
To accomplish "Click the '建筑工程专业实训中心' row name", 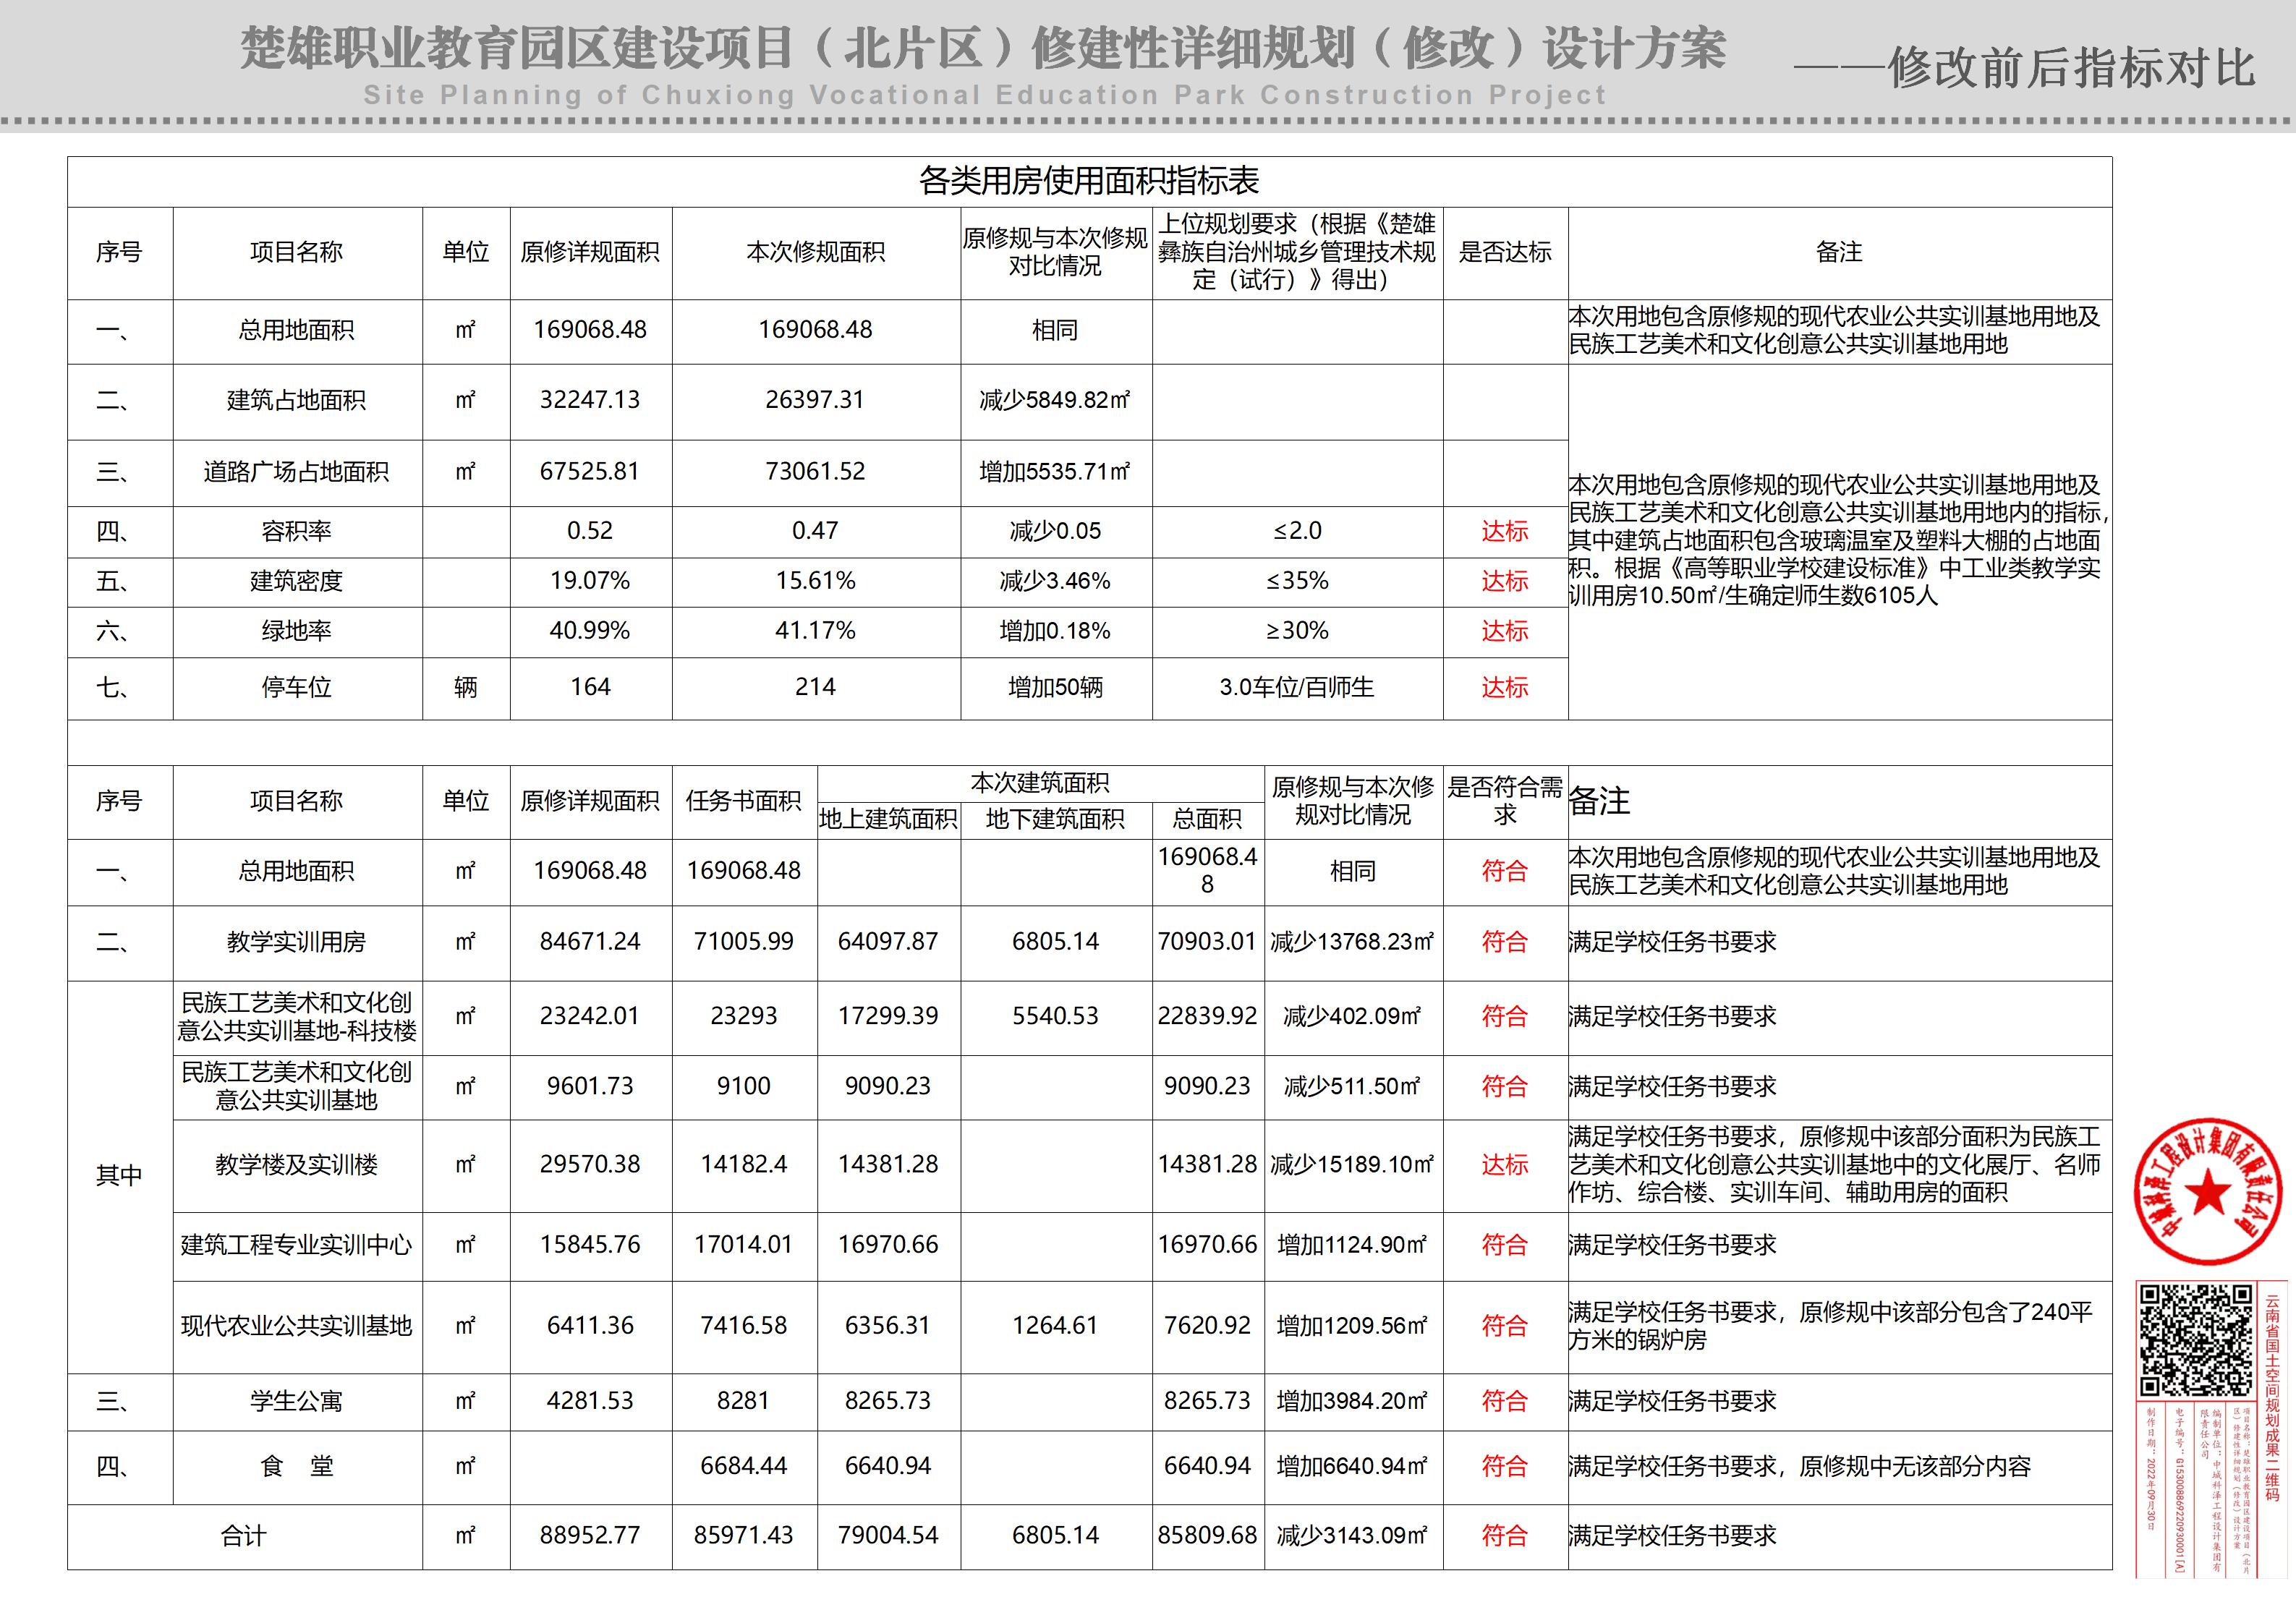I will pos(296,1245).
